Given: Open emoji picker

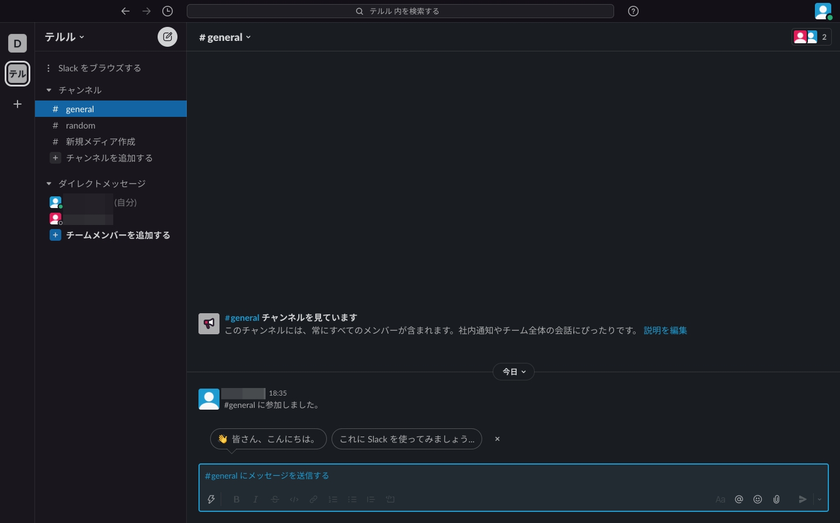Looking at the screenshot, I should [758, 499].
